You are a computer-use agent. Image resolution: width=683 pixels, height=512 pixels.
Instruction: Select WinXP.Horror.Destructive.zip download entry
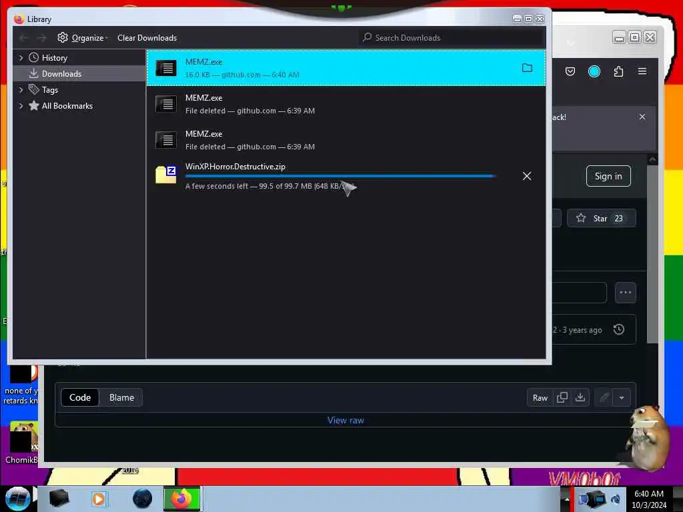[x=346, y=176]
